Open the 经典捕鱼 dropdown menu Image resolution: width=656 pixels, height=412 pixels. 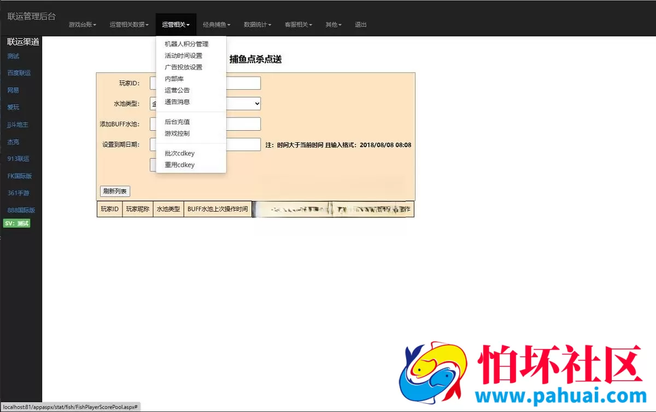[216, 25]
